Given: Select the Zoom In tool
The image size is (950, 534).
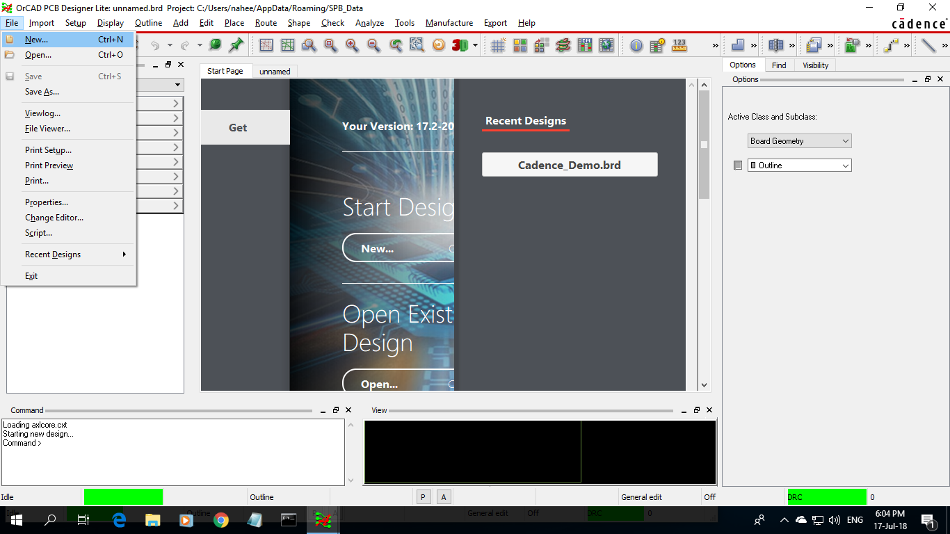Looking at the screenshot, I should pyautogui.click(x=352, y=45).
